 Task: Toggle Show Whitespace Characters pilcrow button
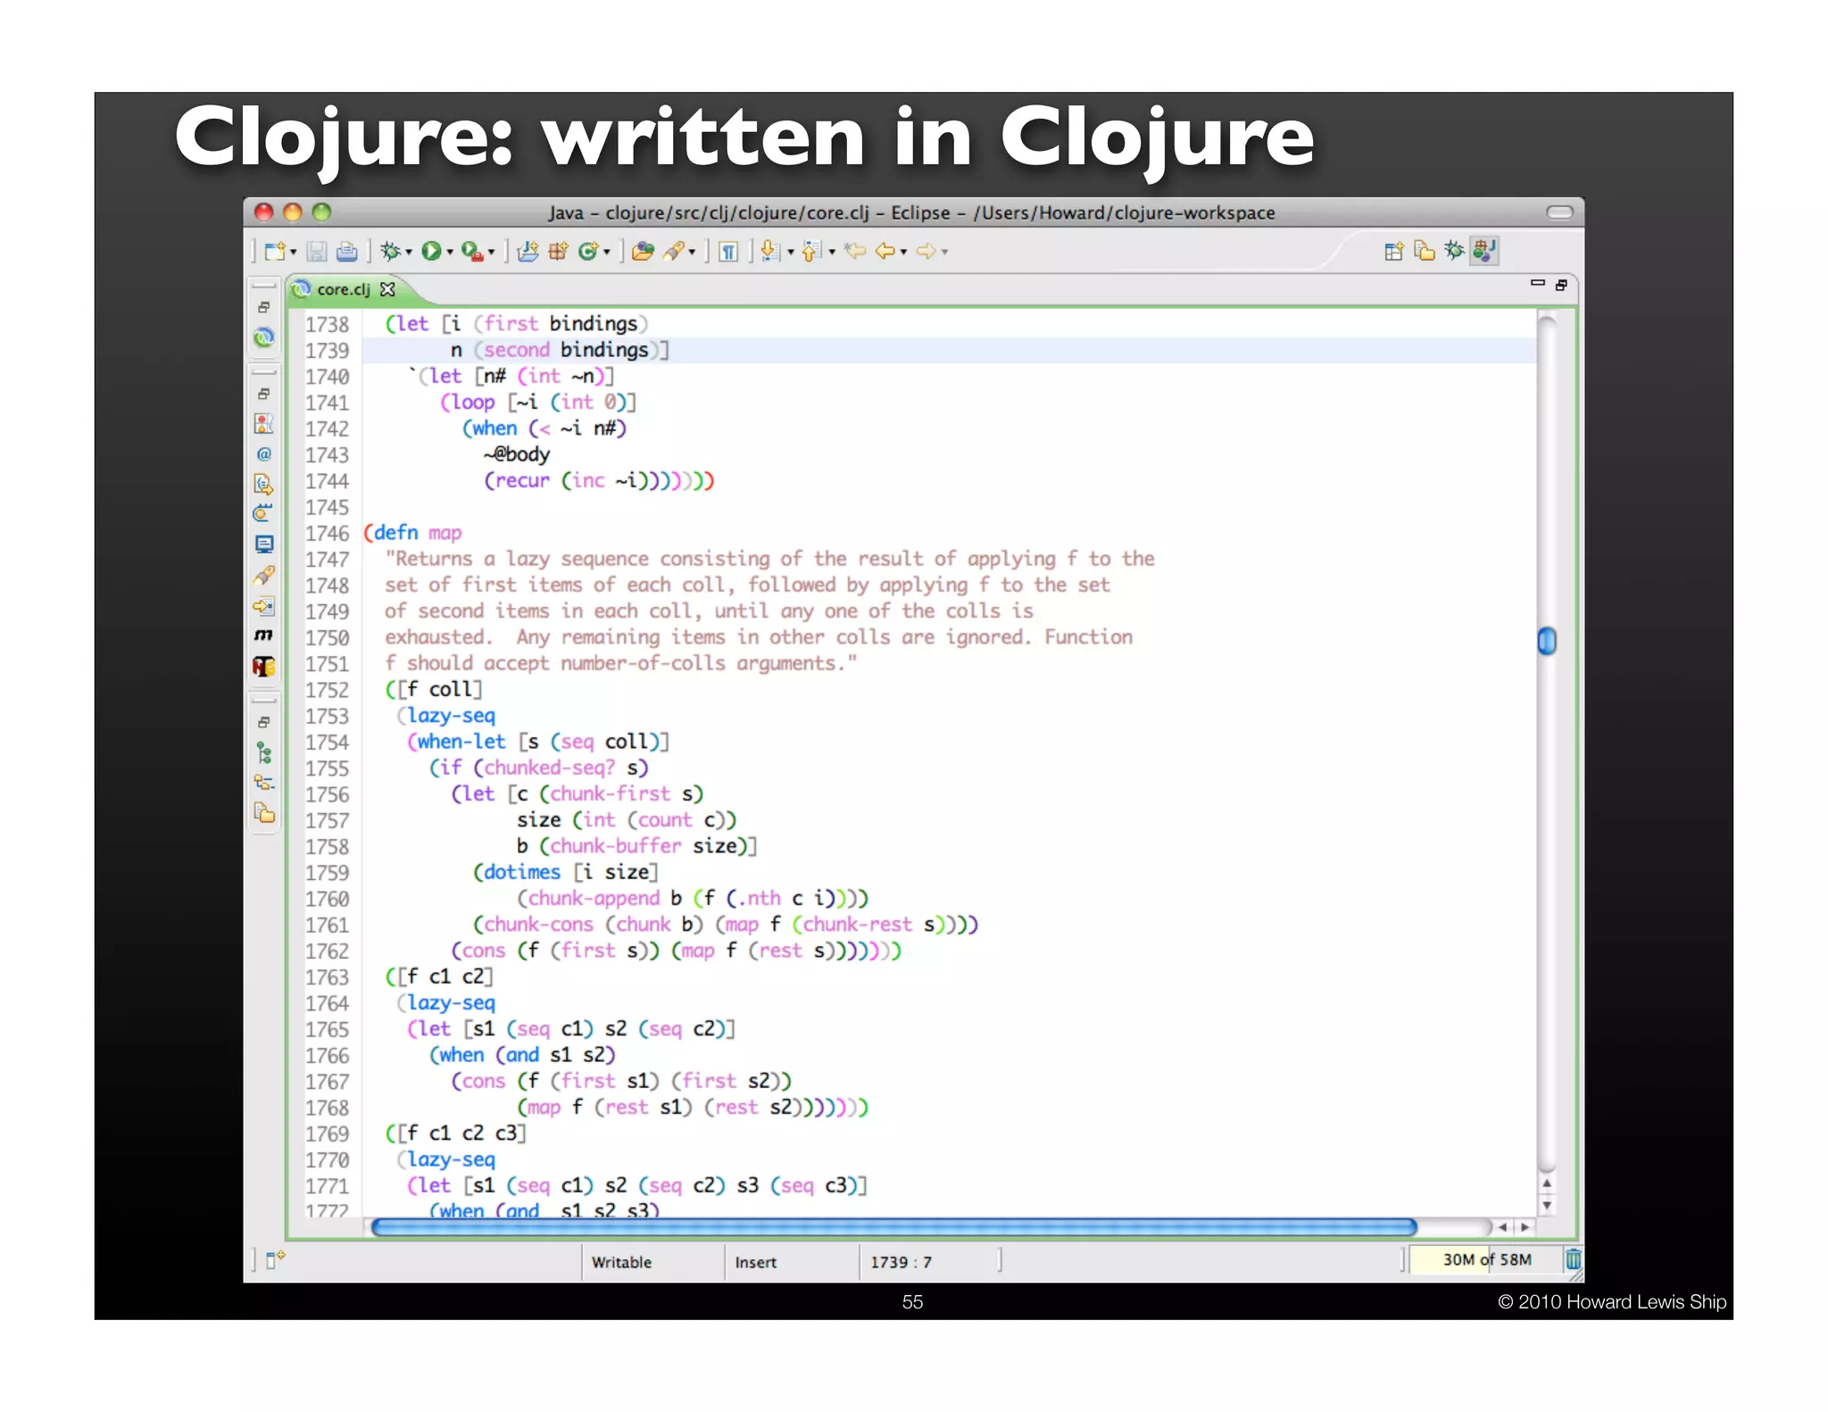click(x=728, y=252)
